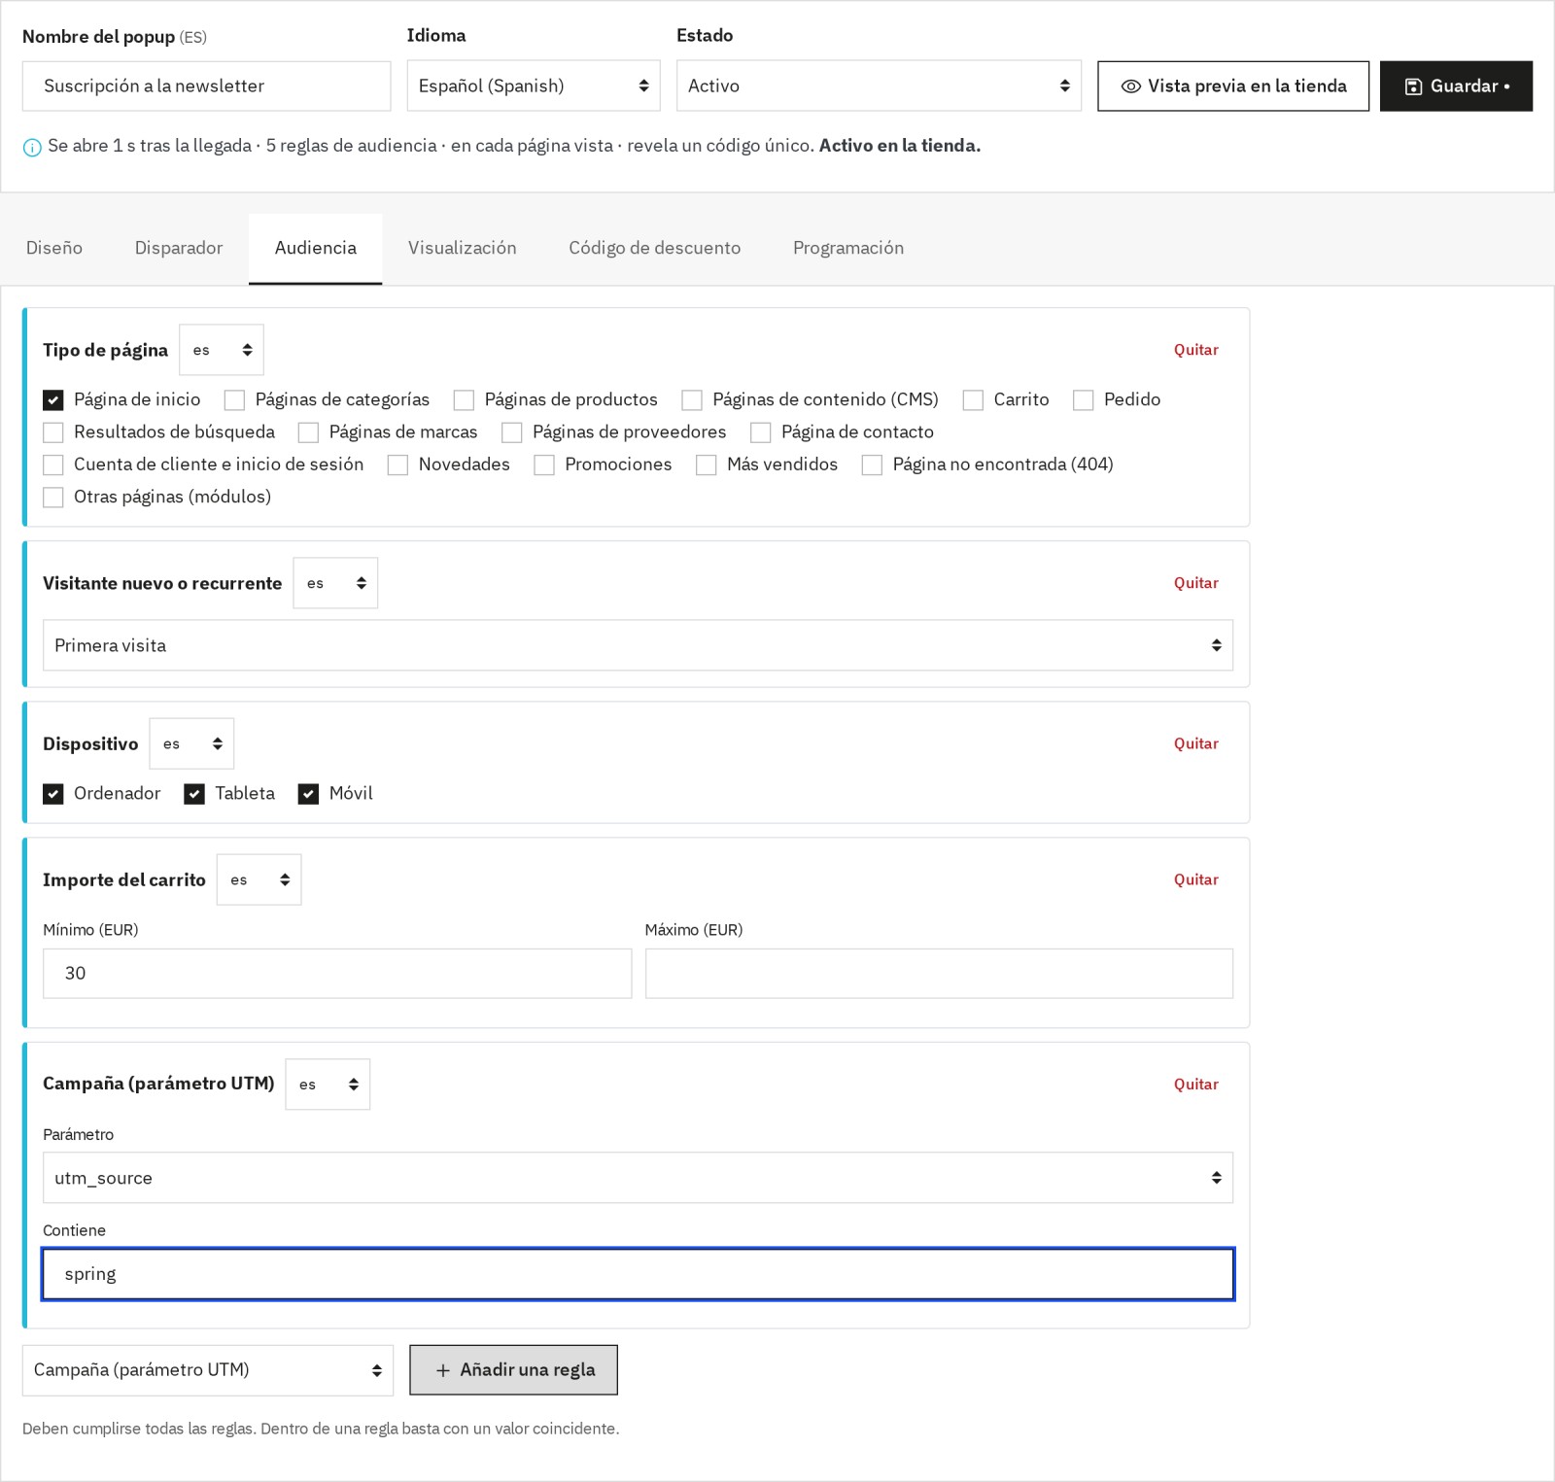Click the Máximo (EUR) field
This screenshot has height=1482, width=1555.
(x=939, y=974)
